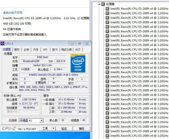Screen dimensions: 169x139
Task: Select the first Xeon E5-2689 entry under 处理器
Action: pyautogui.click(x=139, y=9)
